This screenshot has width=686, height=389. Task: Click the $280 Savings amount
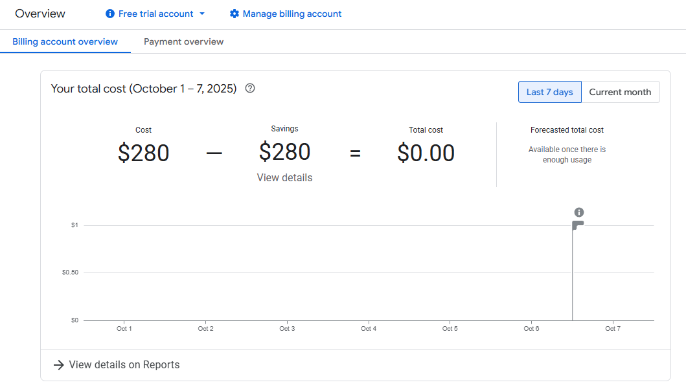pyautogui.click(x=284, y=152)
